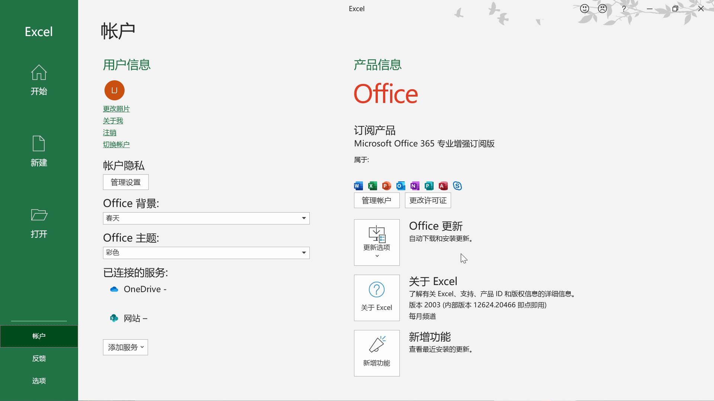Click the Word app icon
Screen dimensions: 714x401
pos(358,186)
